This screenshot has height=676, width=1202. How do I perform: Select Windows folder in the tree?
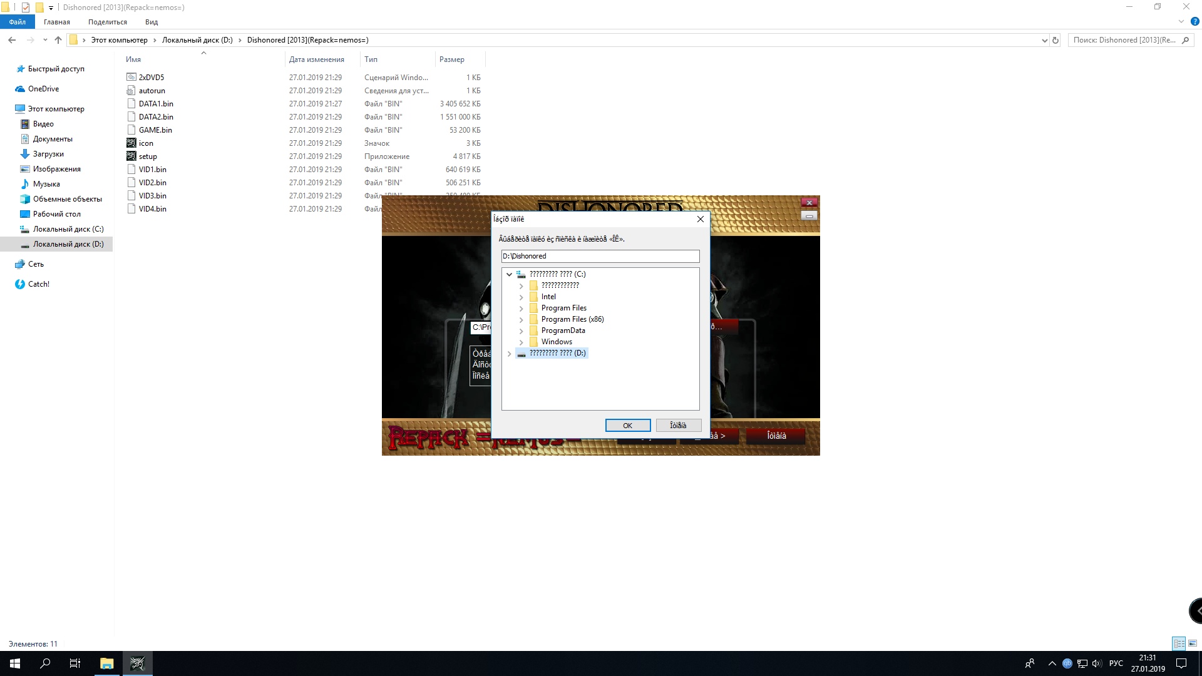(557, 342)
